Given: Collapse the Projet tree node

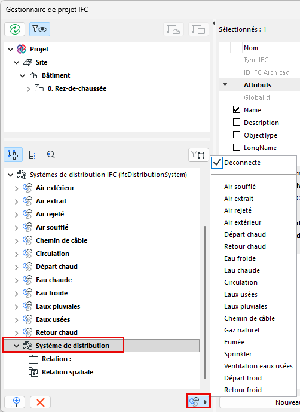Looking at the screenshot, I should pos(11,49).
